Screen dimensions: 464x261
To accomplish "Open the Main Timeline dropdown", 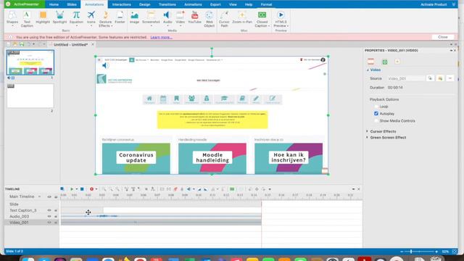I will 39,196.
